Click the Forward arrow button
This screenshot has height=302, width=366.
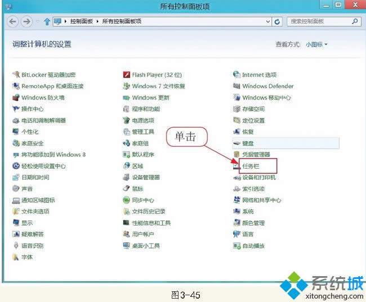click(x=26, y=22)
